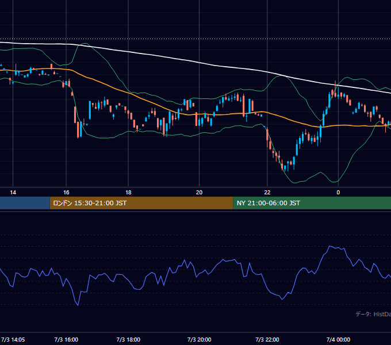Viewport: 391px width, 345px height.
Task: Click the '7/3 22:00' date label
Action: [x=267, y=339]
